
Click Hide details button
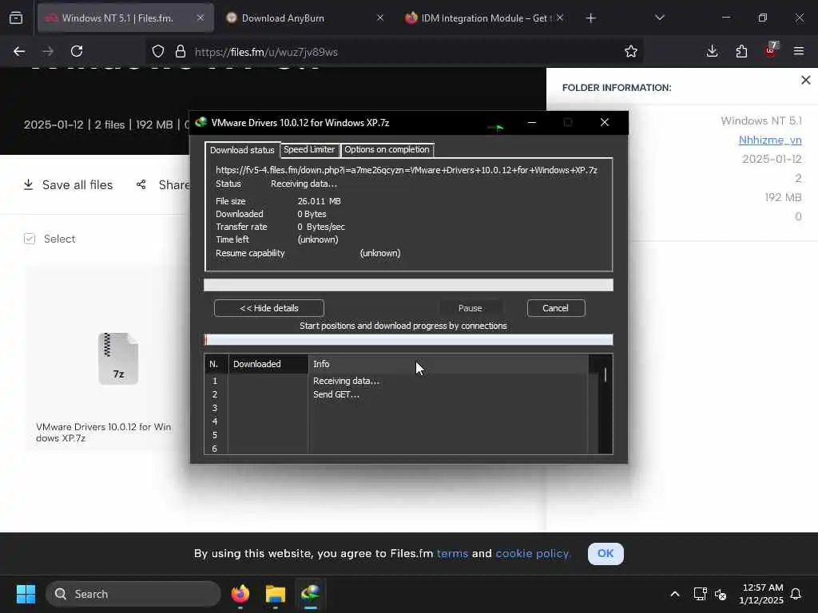tap(268, 308)
